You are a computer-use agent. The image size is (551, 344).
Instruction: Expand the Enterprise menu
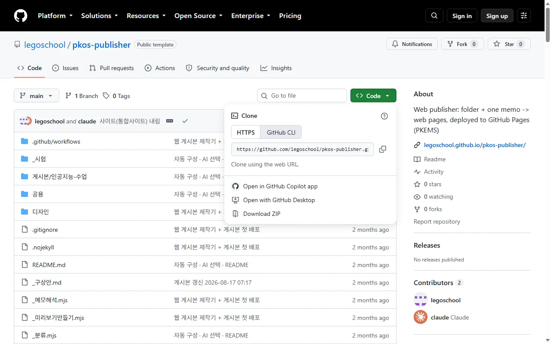click(x=251, y=16)
